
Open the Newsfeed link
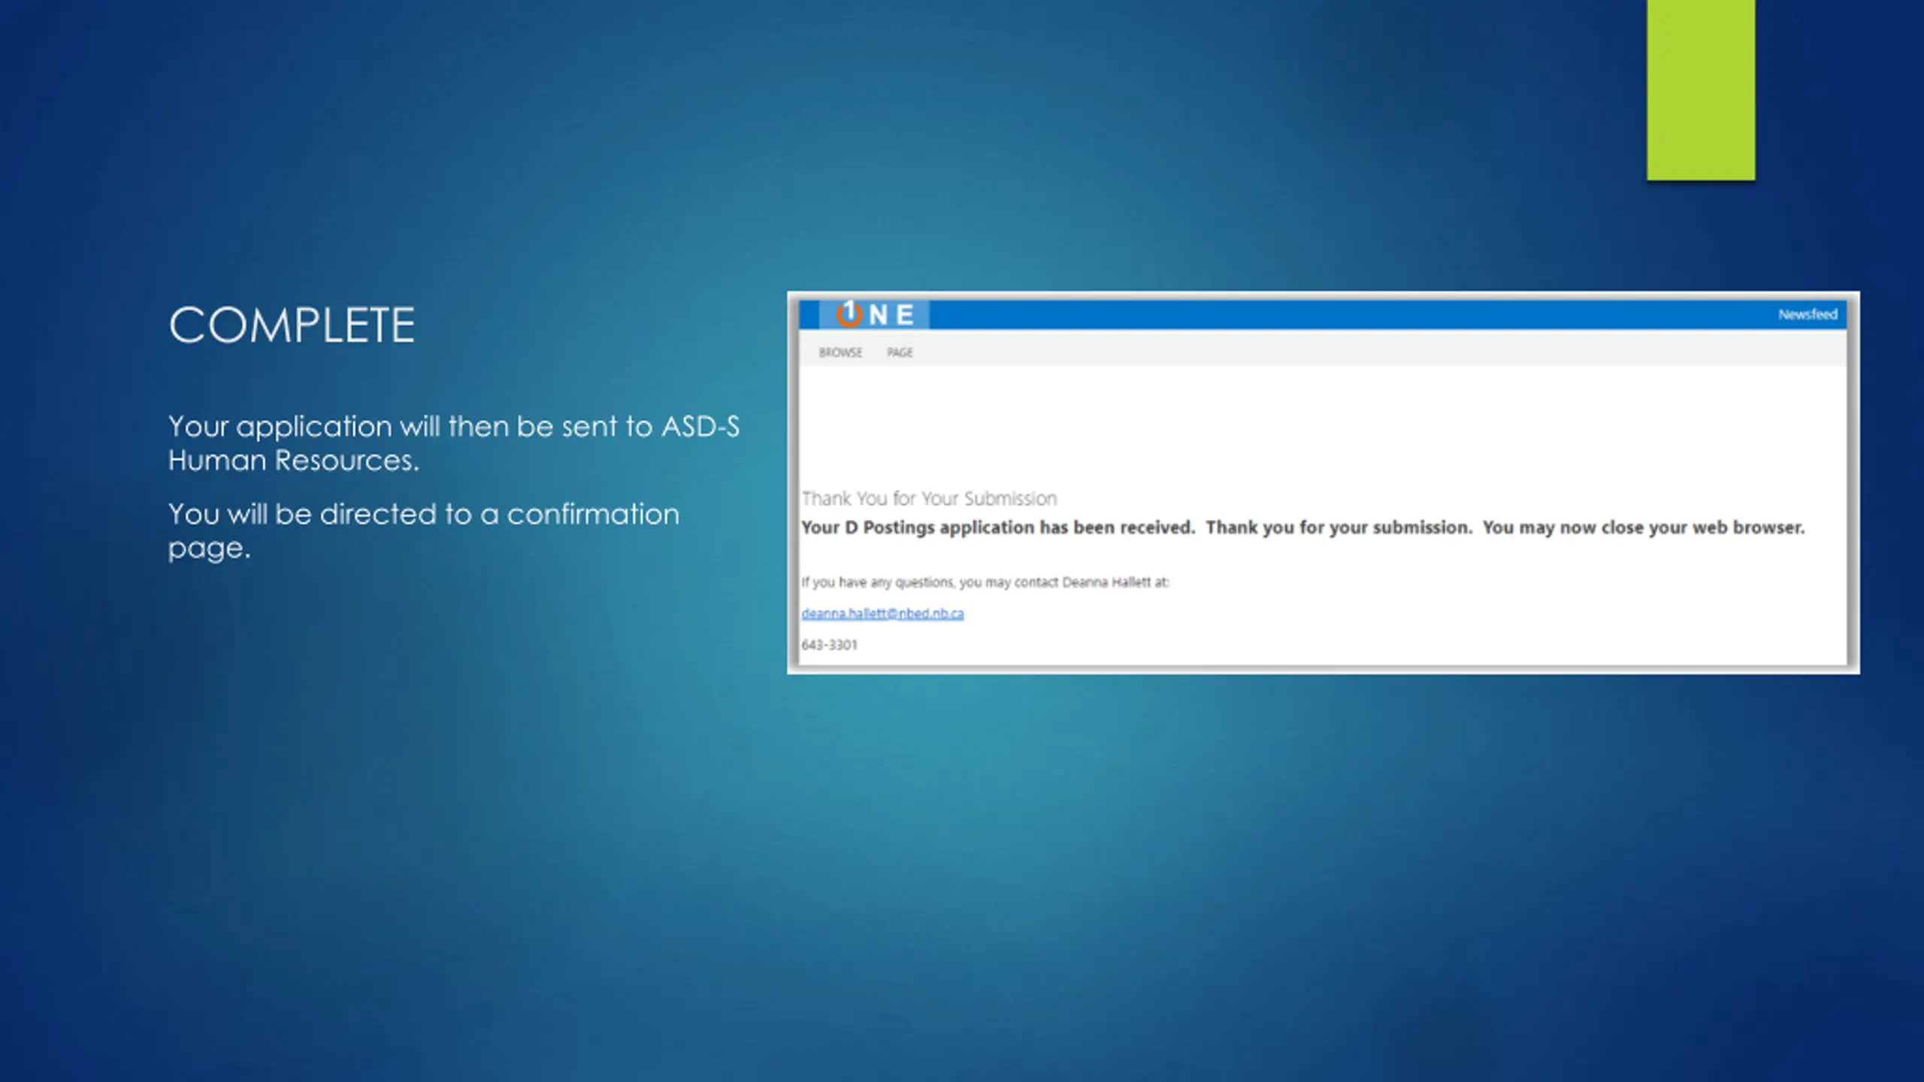[1807, 314]
